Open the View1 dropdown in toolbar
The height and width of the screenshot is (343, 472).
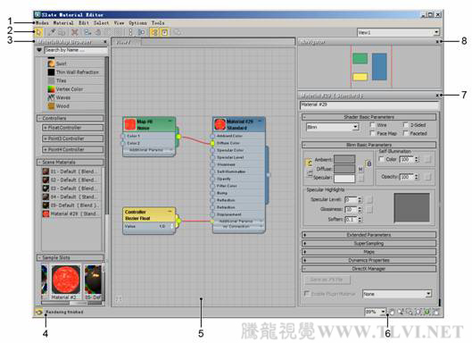click(436, 32)
